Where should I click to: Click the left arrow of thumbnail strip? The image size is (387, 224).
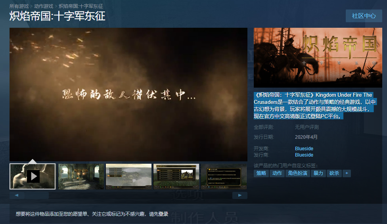pos(17,195)
